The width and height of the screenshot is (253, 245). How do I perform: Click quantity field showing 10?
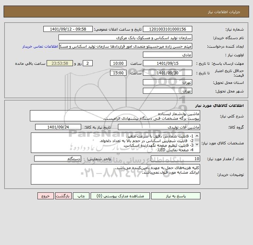coord(175,159)
